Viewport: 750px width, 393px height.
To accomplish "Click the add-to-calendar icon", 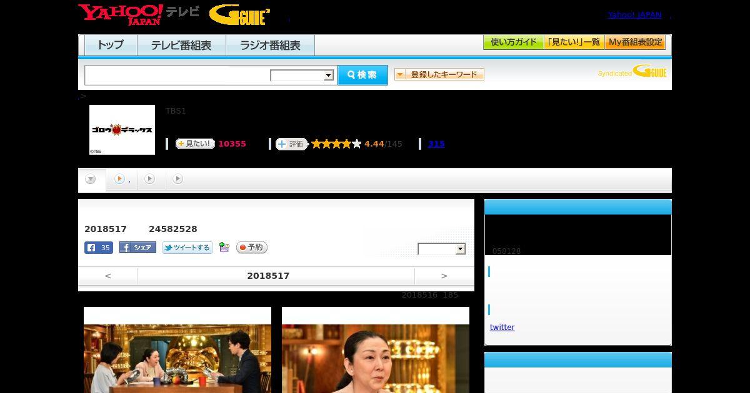I will coord(224,248).
